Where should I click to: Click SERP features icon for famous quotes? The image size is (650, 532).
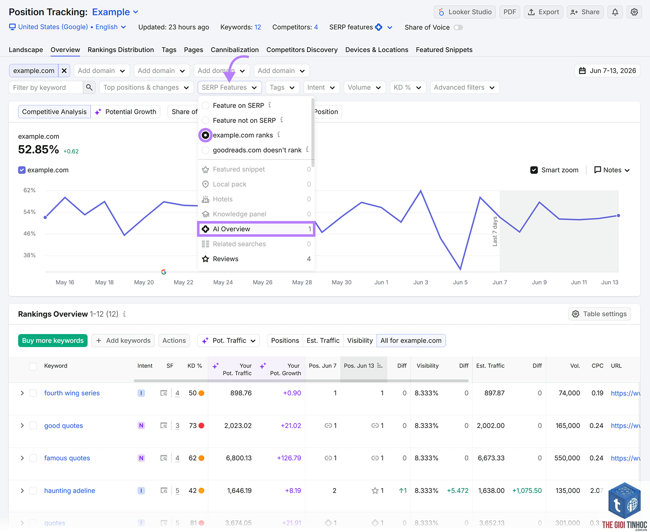point(164,458)
